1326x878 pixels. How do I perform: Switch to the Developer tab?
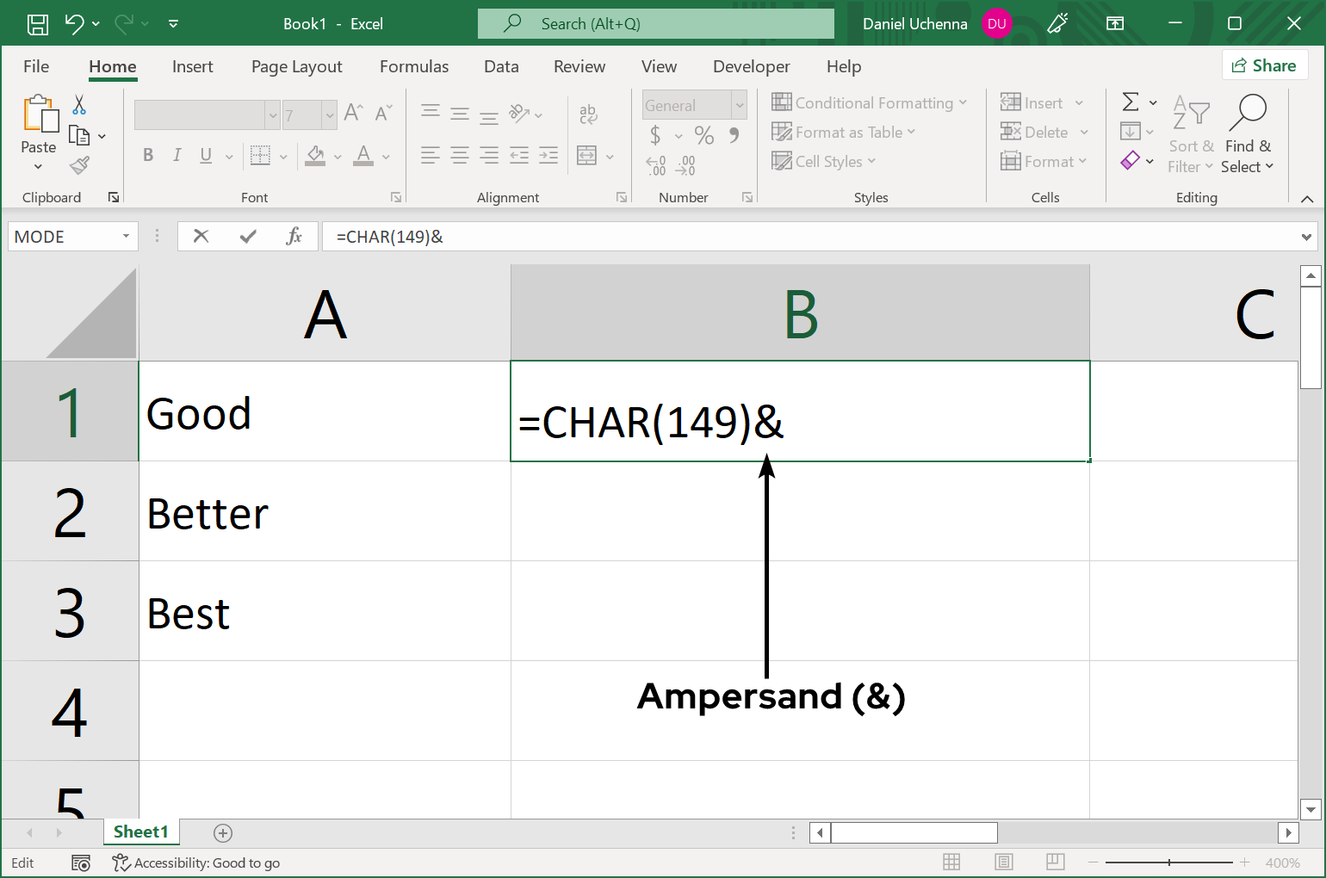coord(751,66)
